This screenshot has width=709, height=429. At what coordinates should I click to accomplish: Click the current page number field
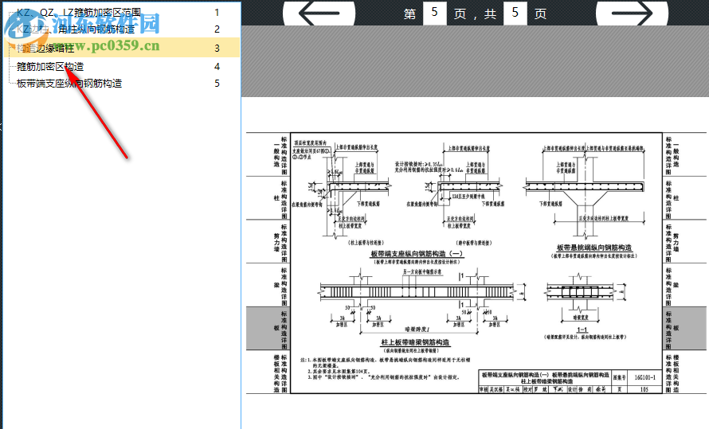click(434, 13)
